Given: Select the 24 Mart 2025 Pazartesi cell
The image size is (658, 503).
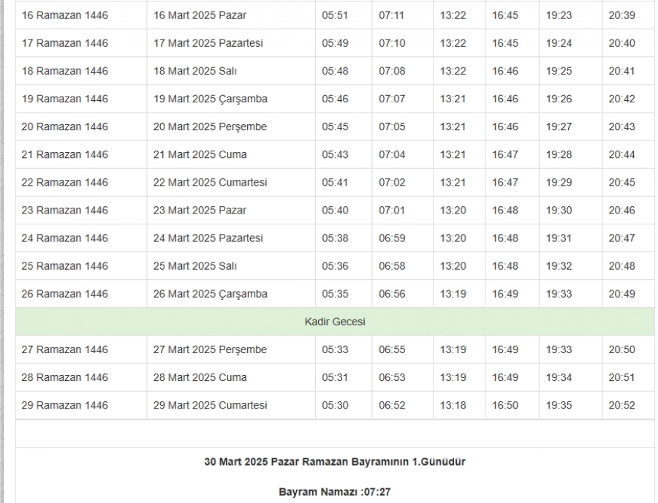Looking at the screenshot, I should 208,238.
